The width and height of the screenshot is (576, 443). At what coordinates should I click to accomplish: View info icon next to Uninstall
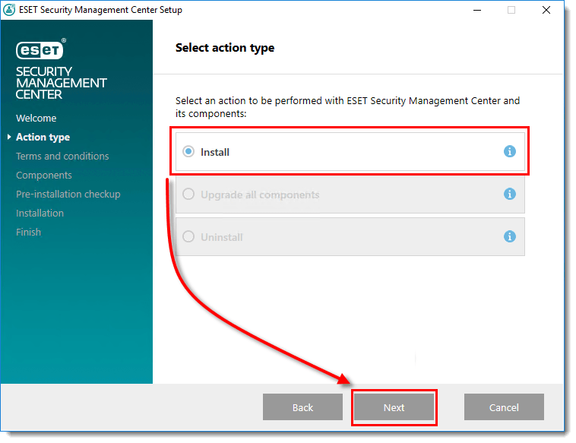click(509, 236)
